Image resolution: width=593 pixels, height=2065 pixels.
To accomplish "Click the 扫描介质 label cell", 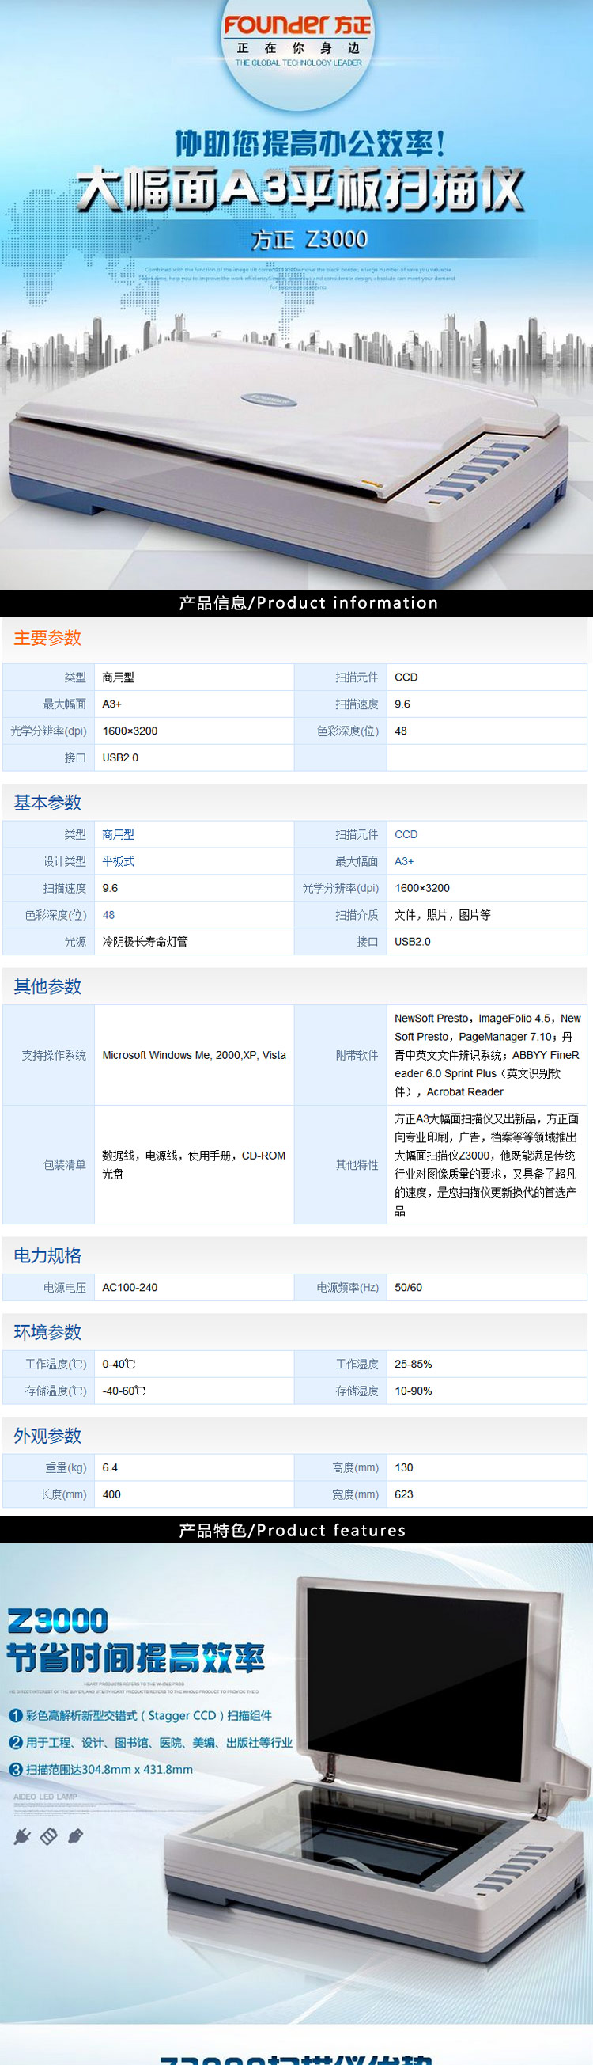I will coord(341,915).
